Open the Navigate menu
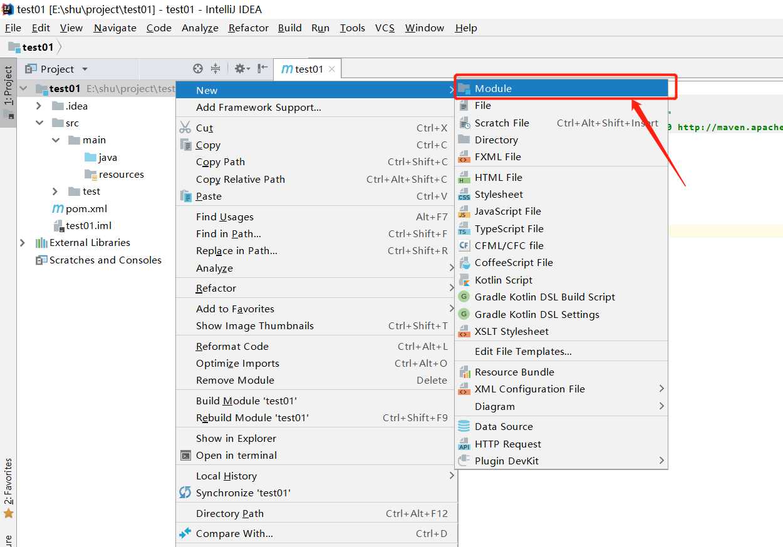The image size is (783, 547). click(x=115, y=28)
